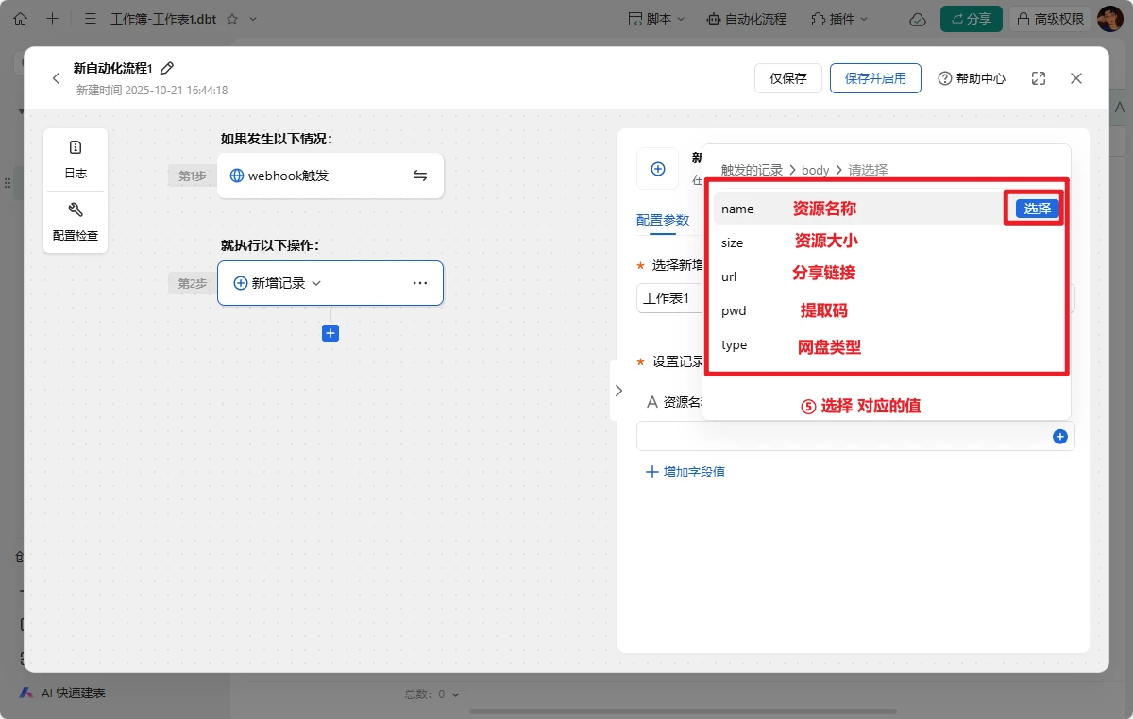Open the 插件 plugins dropdown
The image size is (1133, 719).
pos(839,19)
